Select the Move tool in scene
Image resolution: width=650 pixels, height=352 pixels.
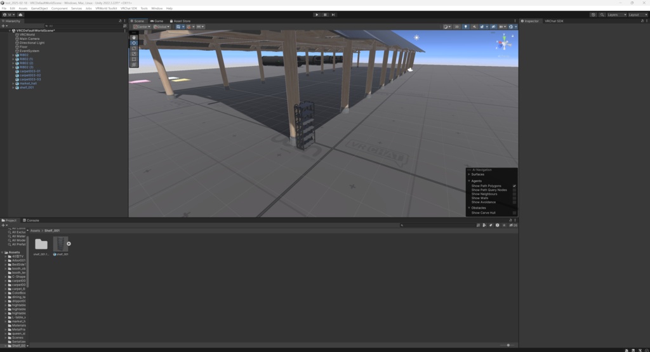(134, 42)
